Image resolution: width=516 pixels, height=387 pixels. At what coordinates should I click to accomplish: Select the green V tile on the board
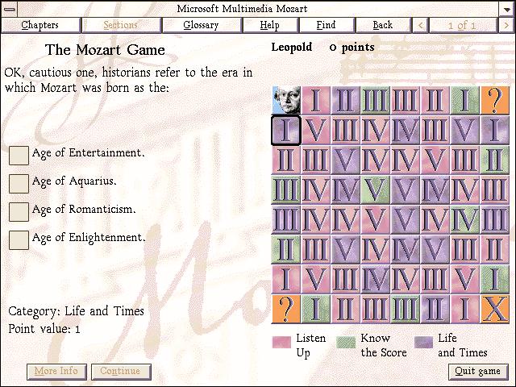point(376,190)
